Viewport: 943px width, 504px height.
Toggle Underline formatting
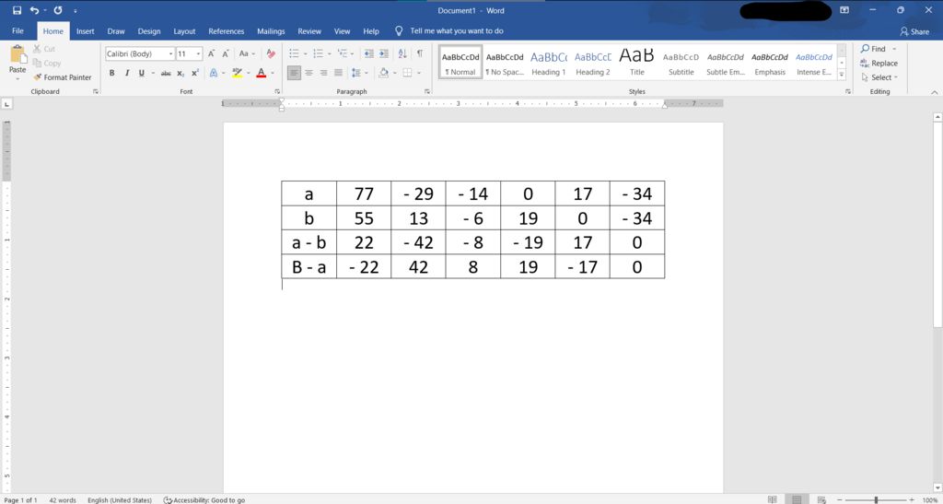click(x=141, y=73)
